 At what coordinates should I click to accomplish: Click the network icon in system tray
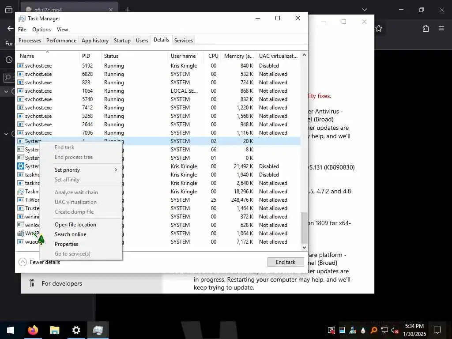click(x=384, y=330)
